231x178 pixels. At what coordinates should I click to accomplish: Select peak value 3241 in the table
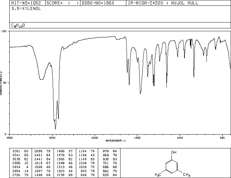(x=16, y=155)
